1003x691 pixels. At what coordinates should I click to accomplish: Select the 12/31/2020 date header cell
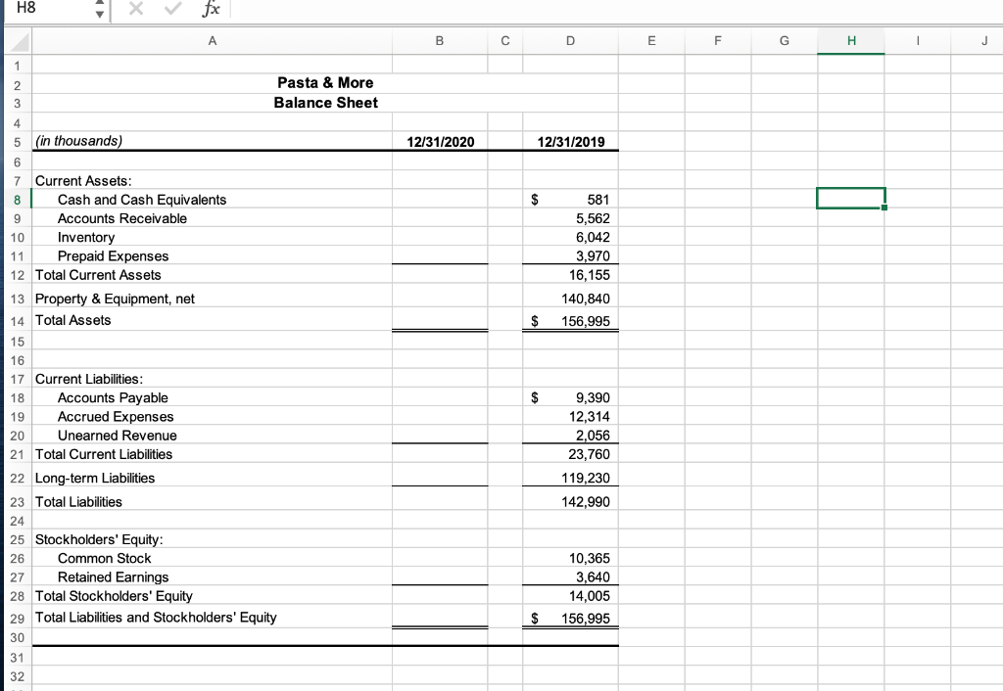[440, 142]
